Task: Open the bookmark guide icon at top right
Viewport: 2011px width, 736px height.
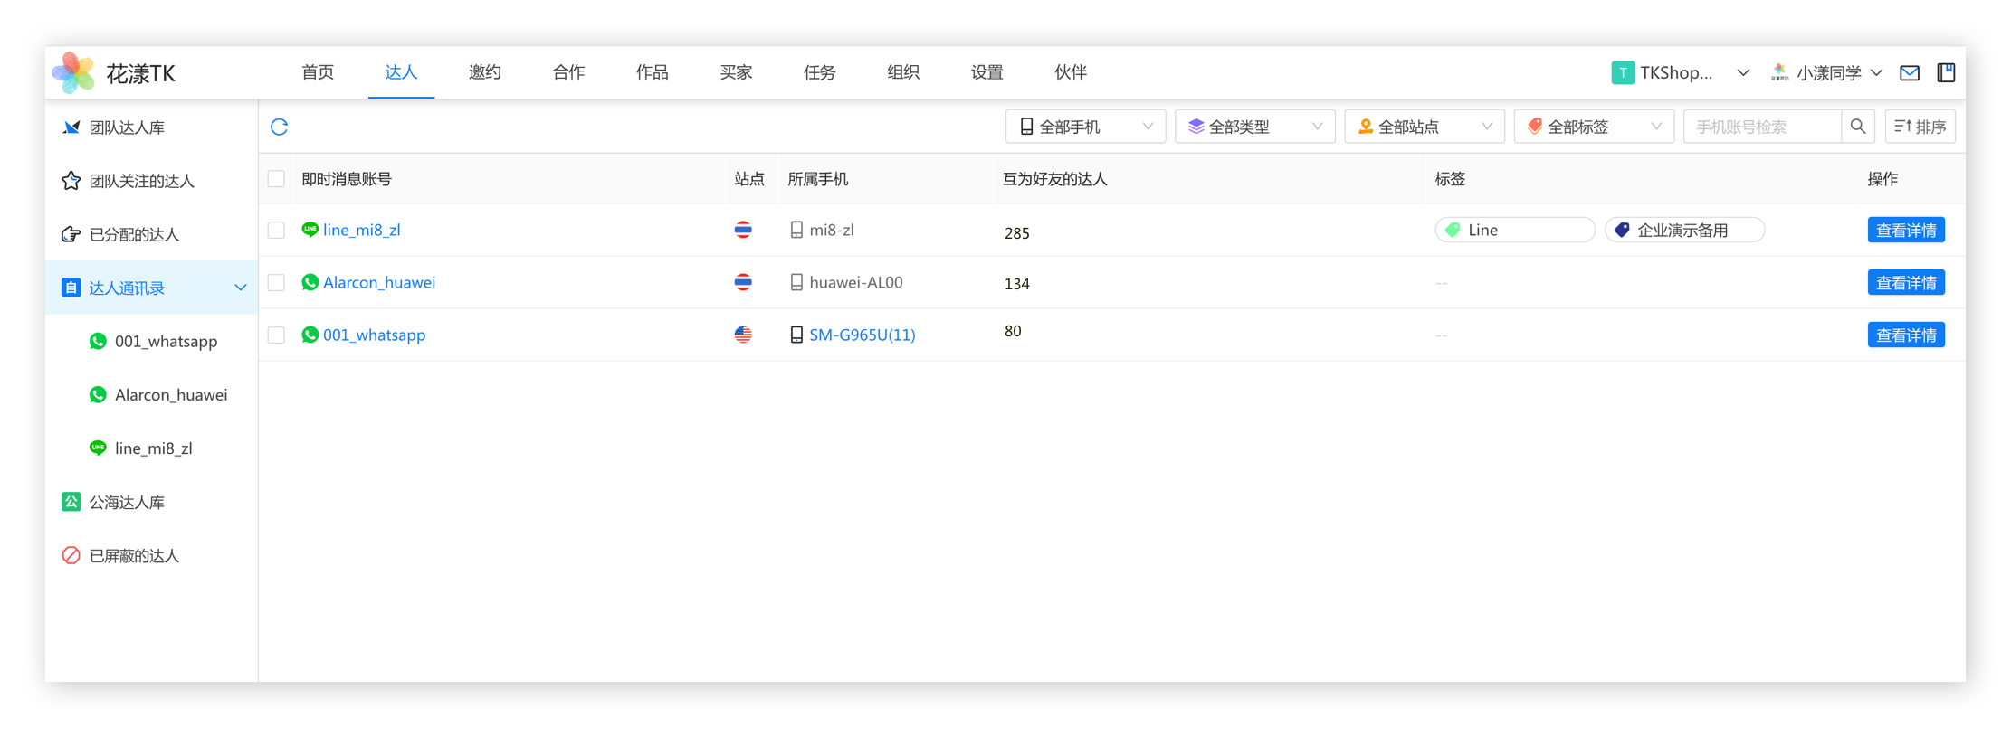Action: 1945,73
